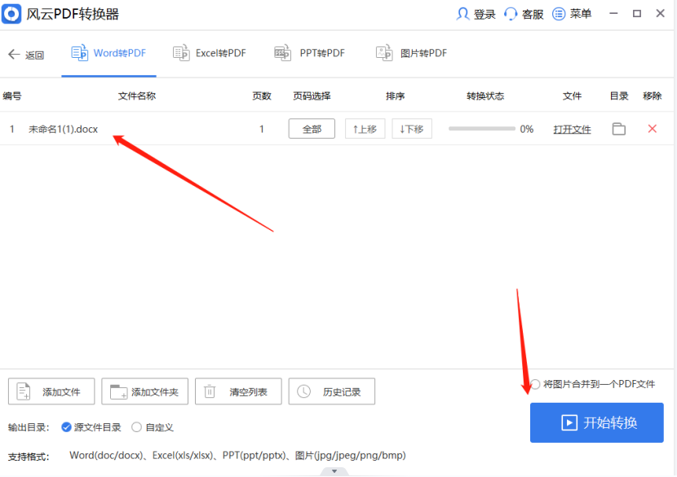Click the 0% conversion progress bar

482,129
